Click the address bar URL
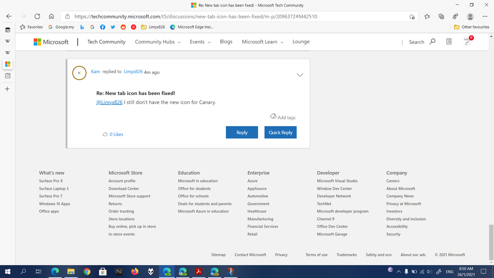The width and height of the screenshot is (494, 278). click(x=196, y=16)
